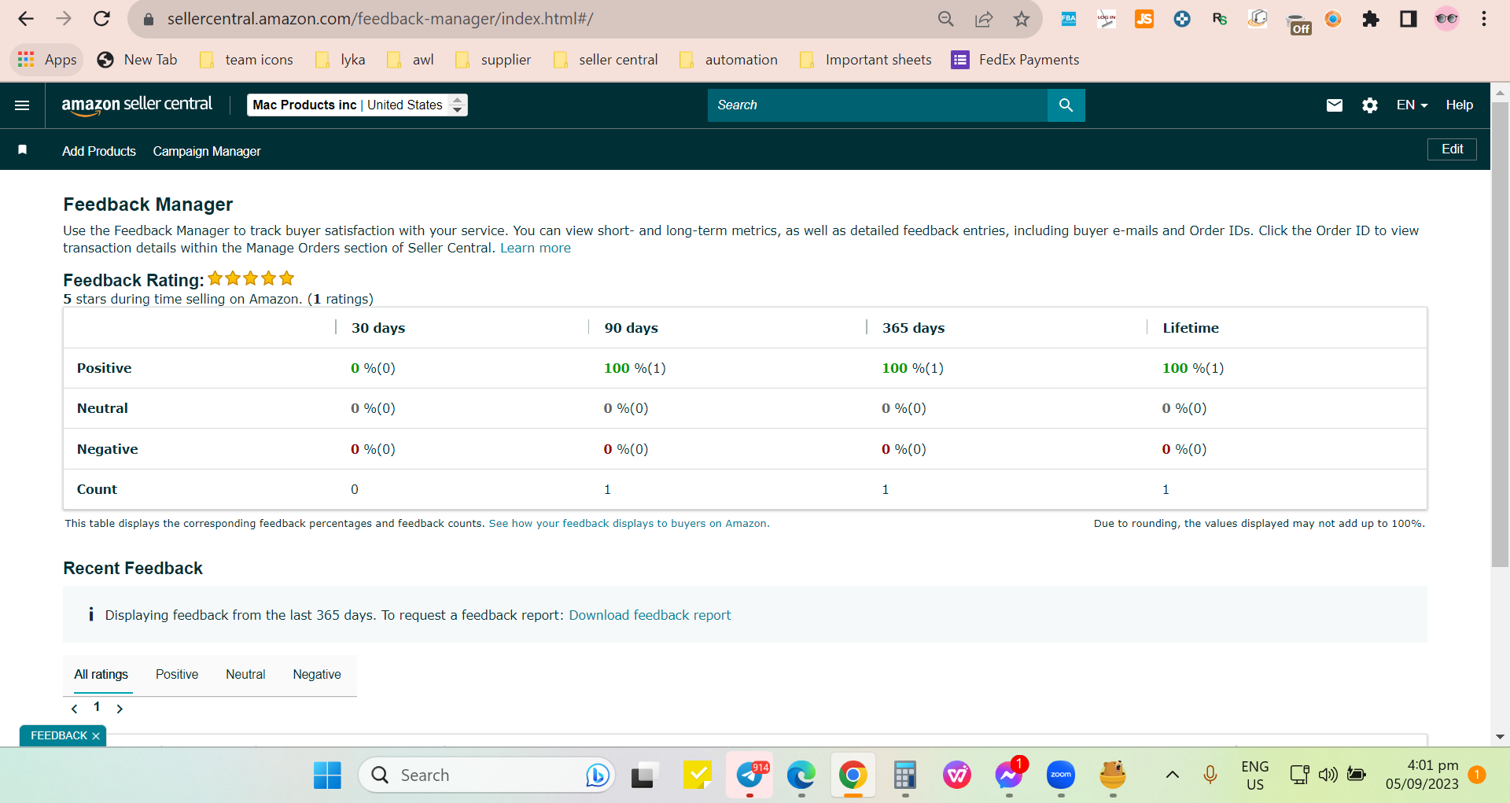The image size is (1510, 803).
Task: Open the hamburger navigation menu
Action: click(x=22, y=105)
